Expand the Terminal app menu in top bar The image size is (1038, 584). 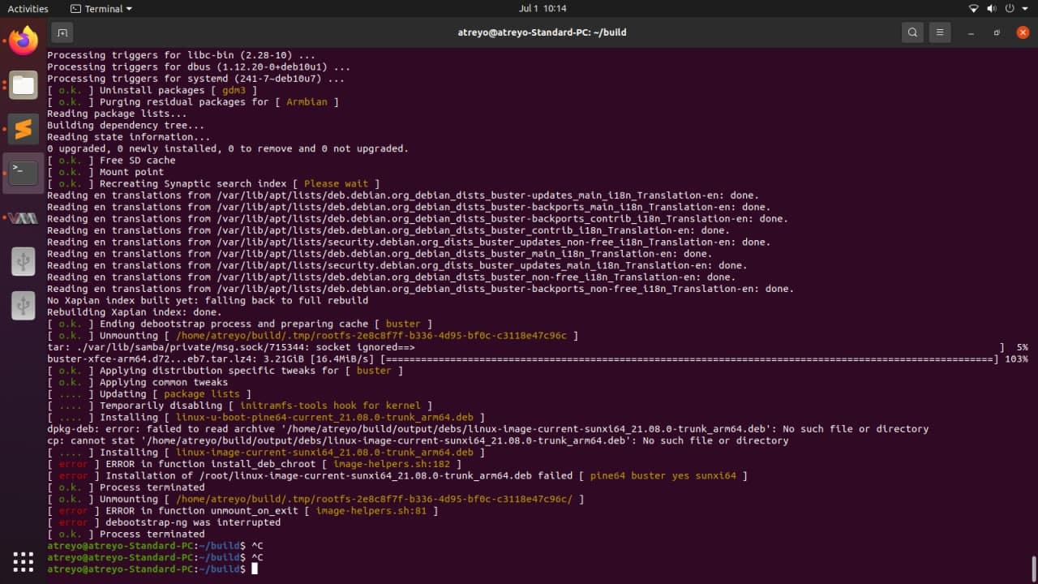[x=101, y=9]
